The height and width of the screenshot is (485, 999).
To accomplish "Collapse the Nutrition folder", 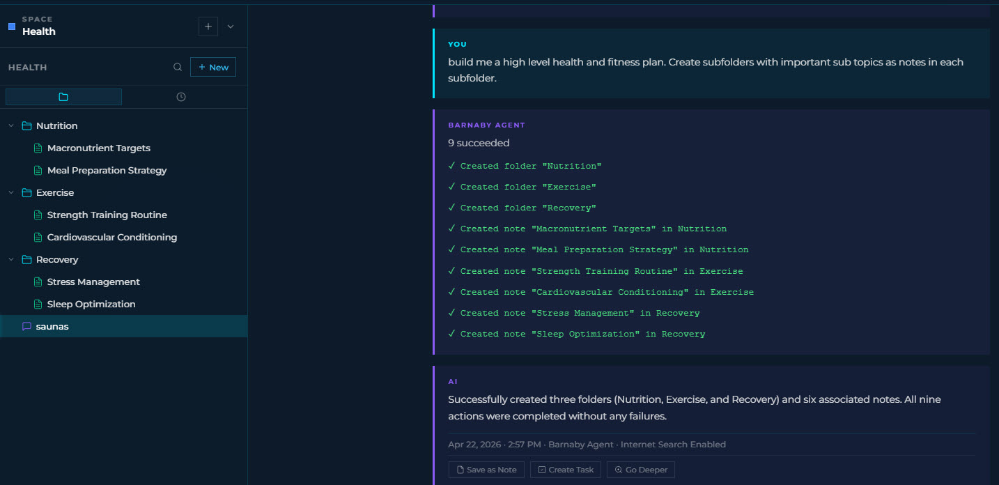I will [x=10, y=125].
